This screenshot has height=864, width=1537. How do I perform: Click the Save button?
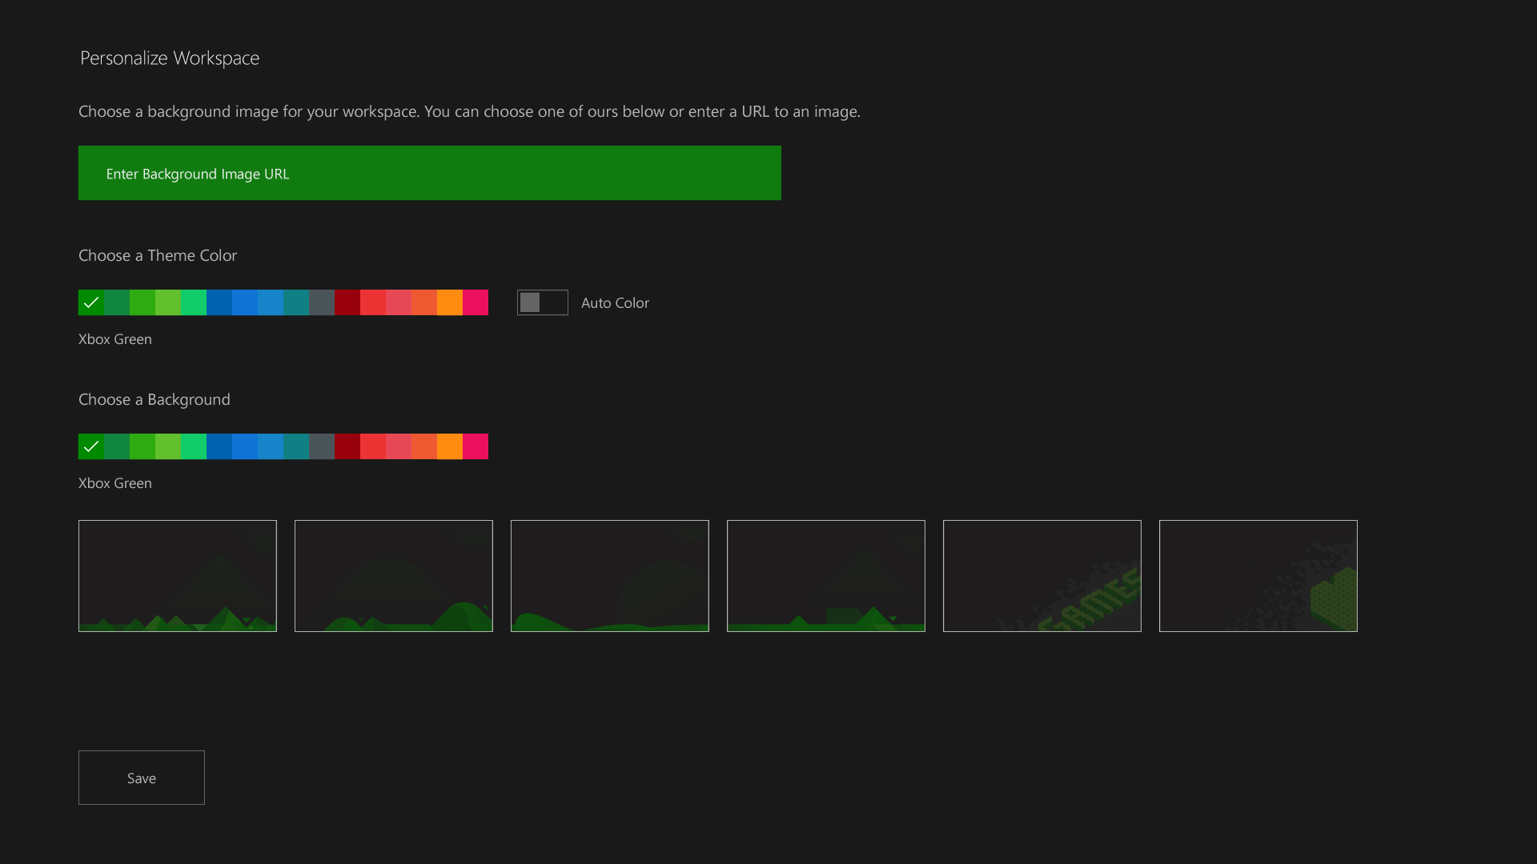(141, 777)
